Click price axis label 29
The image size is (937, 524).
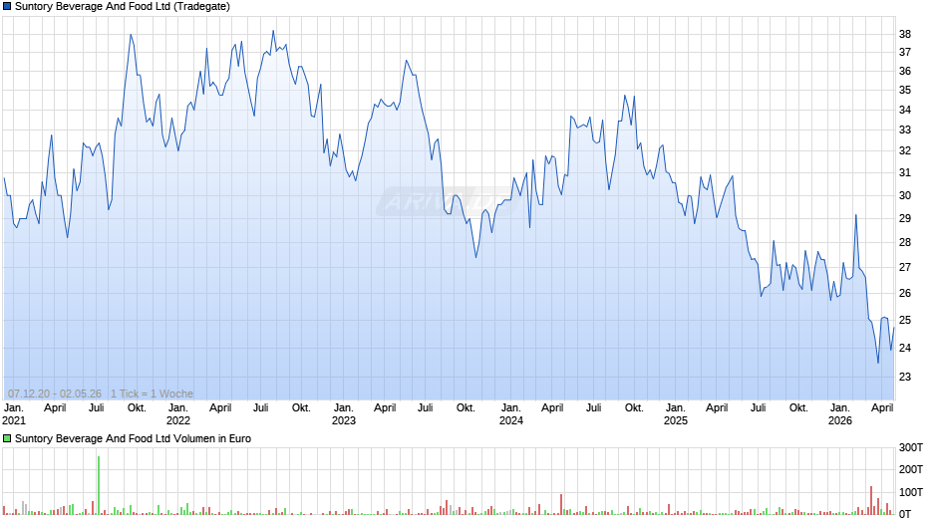point(905,219)
